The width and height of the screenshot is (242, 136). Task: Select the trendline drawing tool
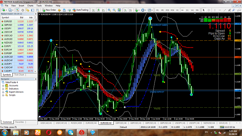pos(225,10)
